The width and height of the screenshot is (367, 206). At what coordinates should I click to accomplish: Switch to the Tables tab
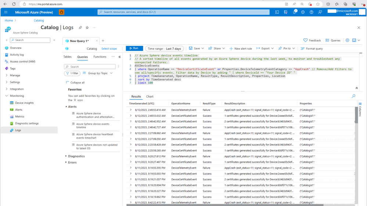click(67, 57)
